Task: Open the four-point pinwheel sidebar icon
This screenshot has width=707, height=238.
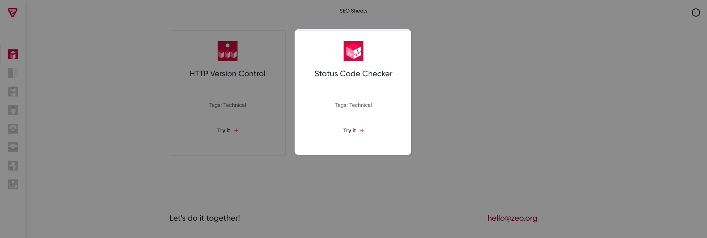Action: [13, 166]
